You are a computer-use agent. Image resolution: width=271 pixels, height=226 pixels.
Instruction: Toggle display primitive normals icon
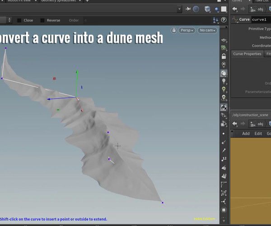tap(224, 167)
